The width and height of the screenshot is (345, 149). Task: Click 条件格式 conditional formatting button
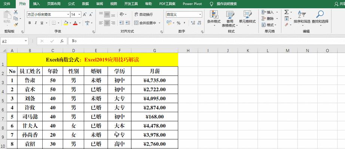[214, 18]
